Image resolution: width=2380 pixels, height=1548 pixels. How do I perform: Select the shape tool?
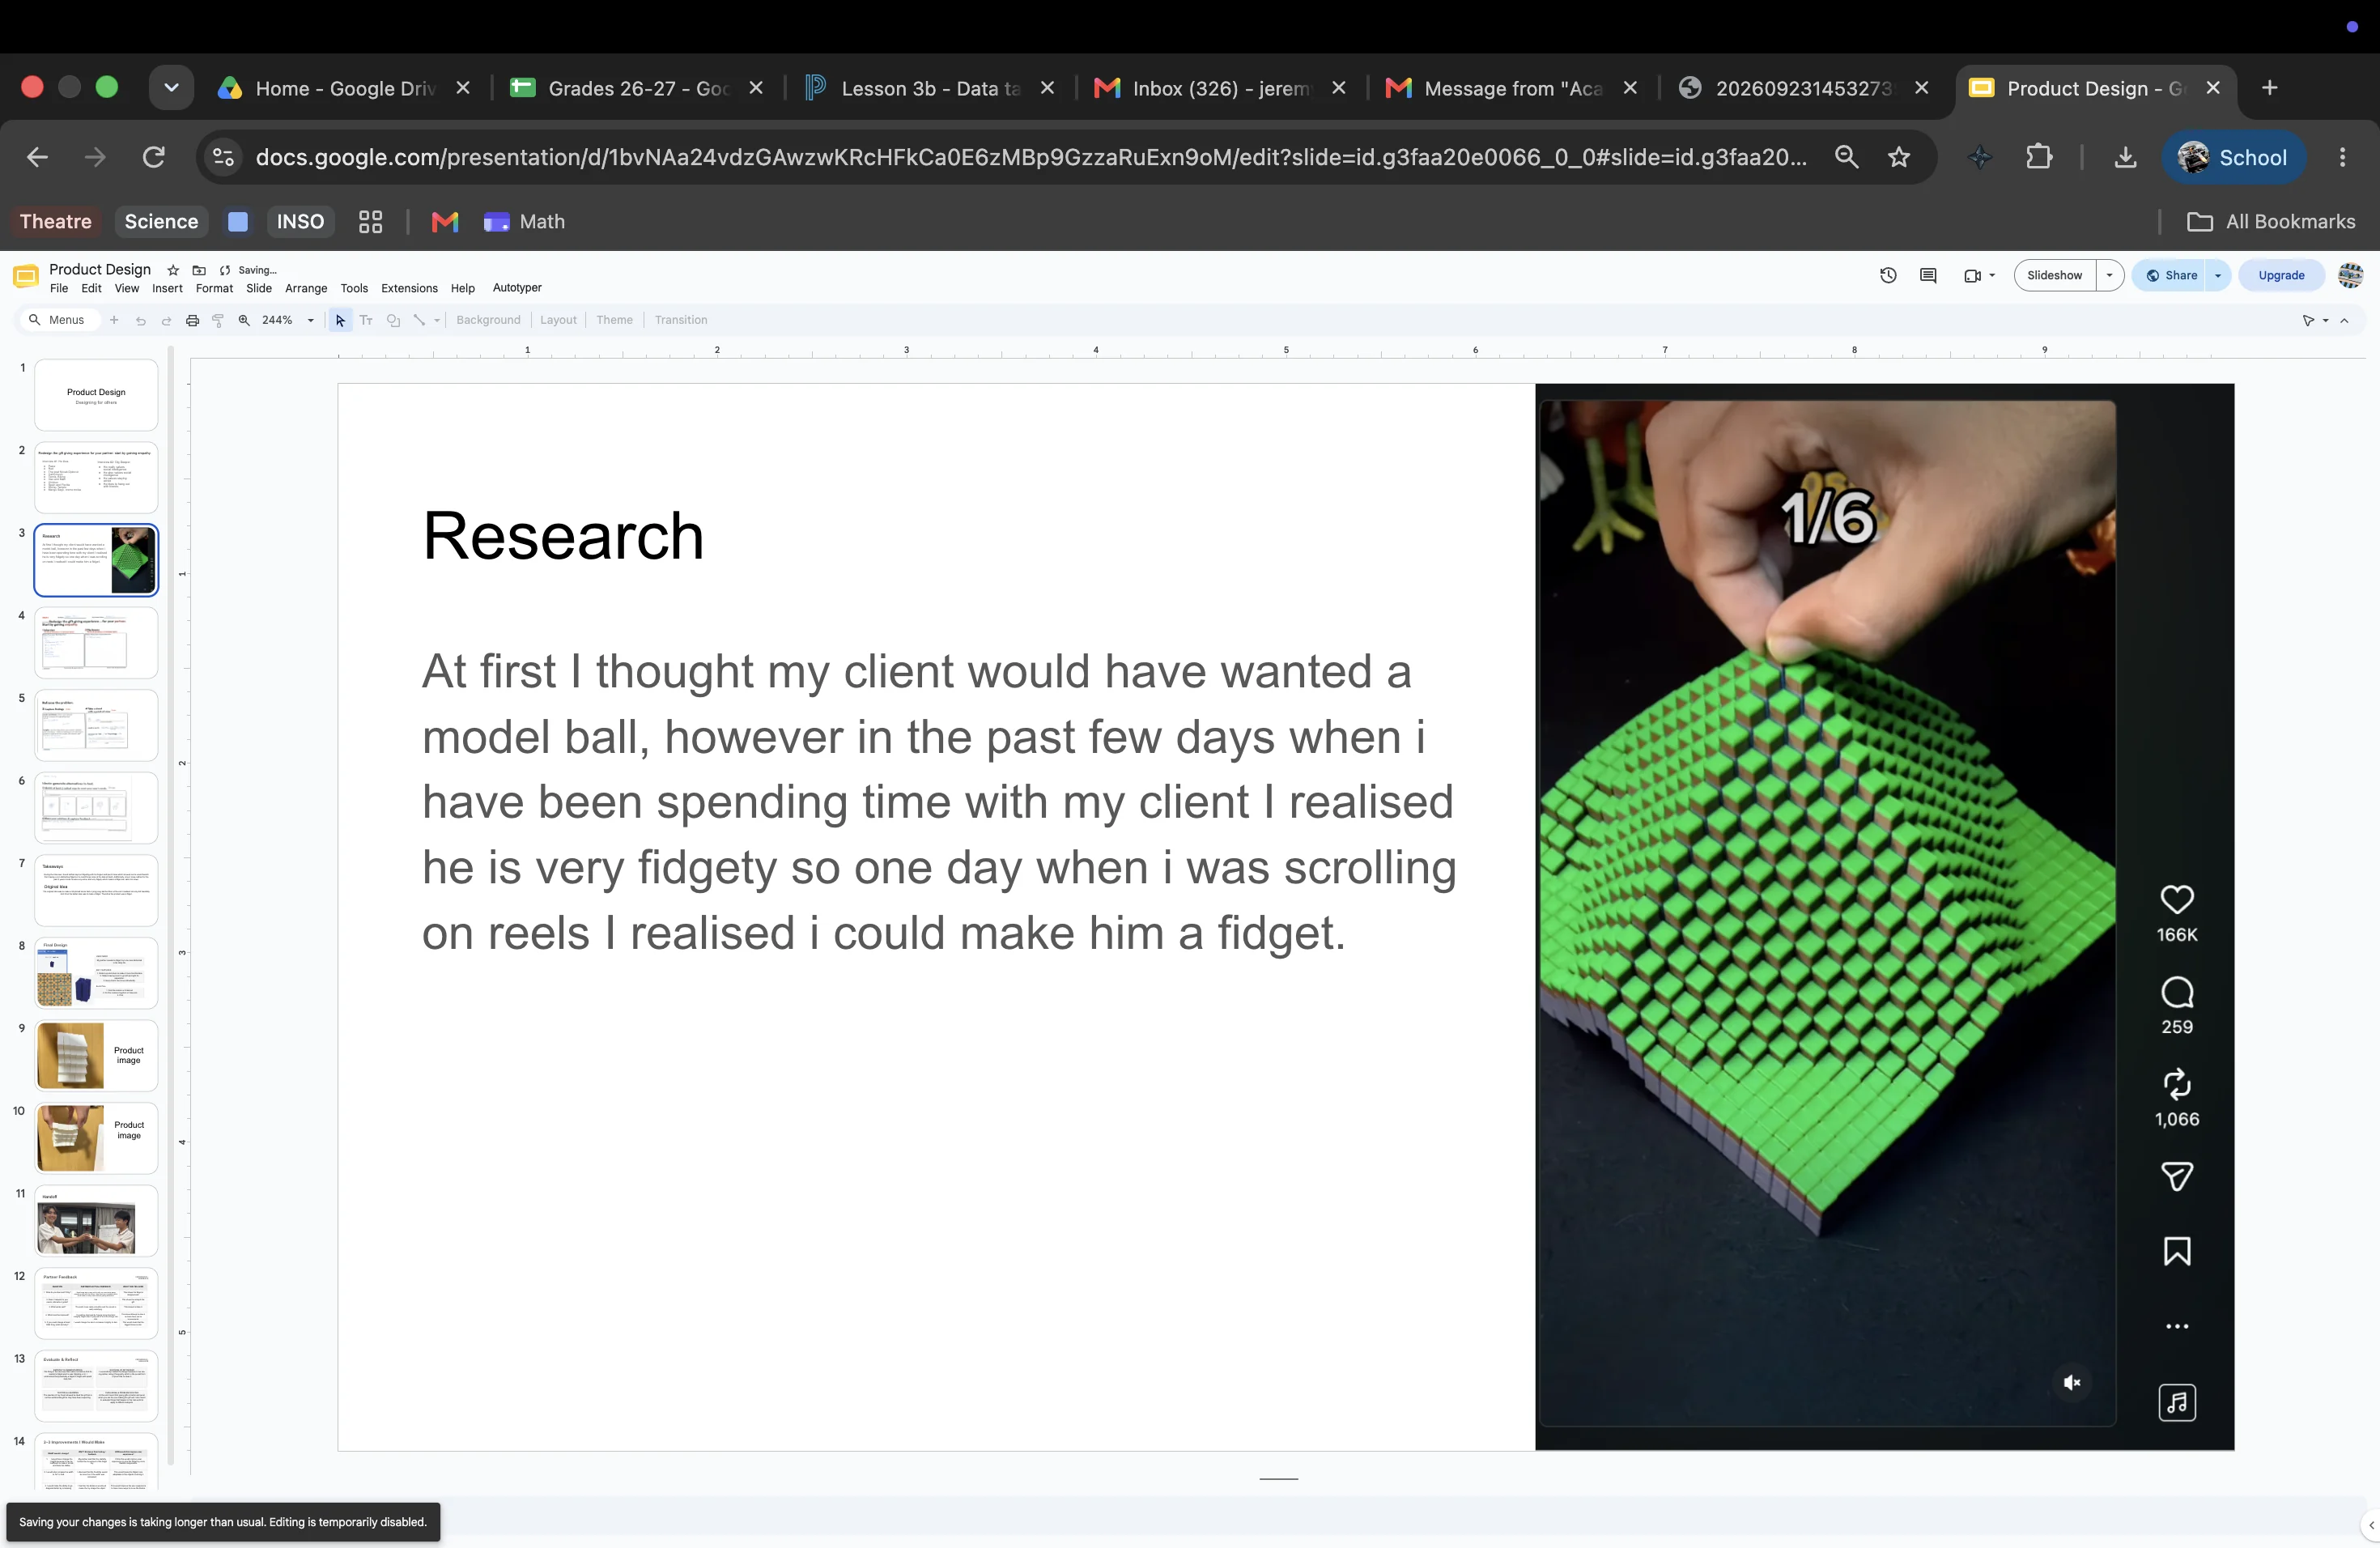pos(393,320)
